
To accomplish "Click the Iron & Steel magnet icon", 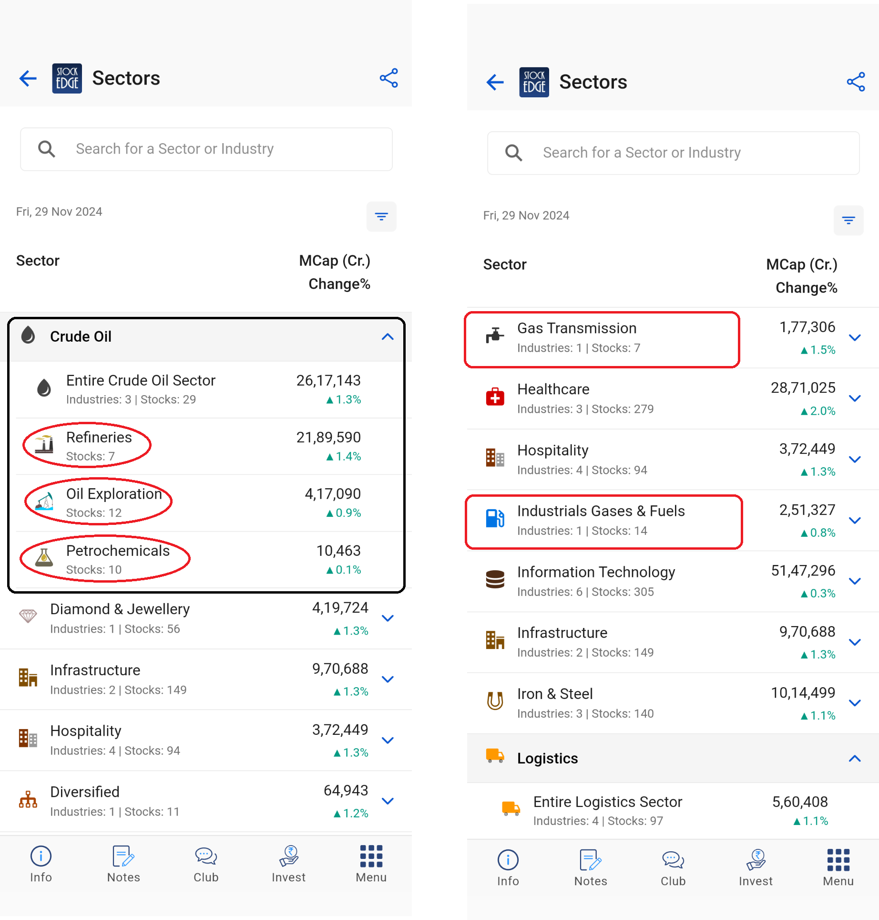I will [x=495, y=701].
